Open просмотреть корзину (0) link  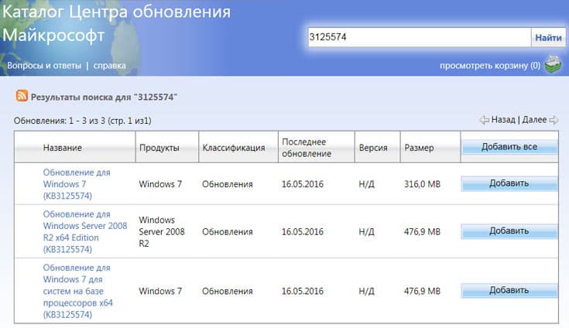(x=490, y=66)
